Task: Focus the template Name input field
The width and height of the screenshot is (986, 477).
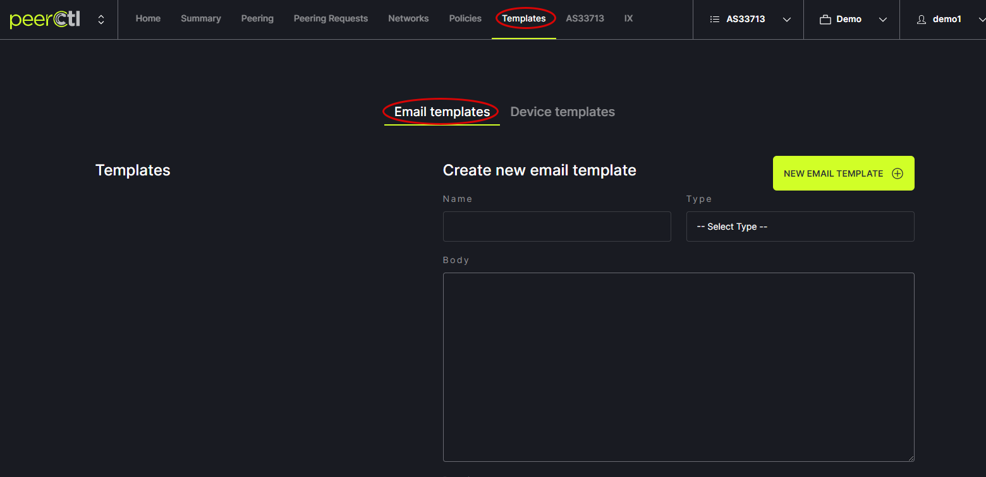Action: (556, 227)
